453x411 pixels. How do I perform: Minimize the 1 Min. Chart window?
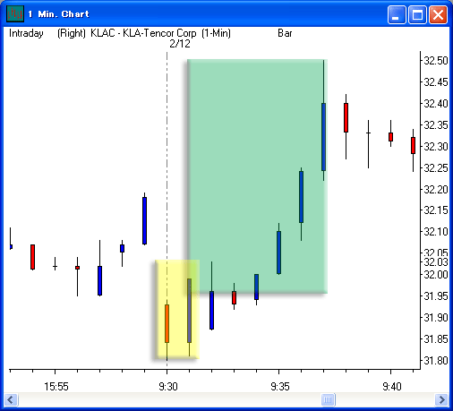pyautogui.click(x=397, y=14)
